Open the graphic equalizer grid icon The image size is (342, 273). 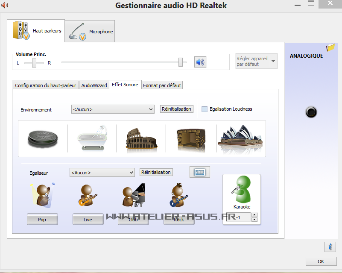point(199,172)
